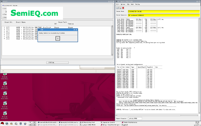Screen dimensions: 201x126
Task: Click the yellow Tester State field
Action: [x=164, y=11]
